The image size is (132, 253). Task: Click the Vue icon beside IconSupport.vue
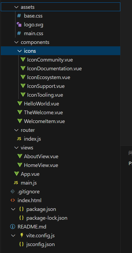[x=23, y=86]
